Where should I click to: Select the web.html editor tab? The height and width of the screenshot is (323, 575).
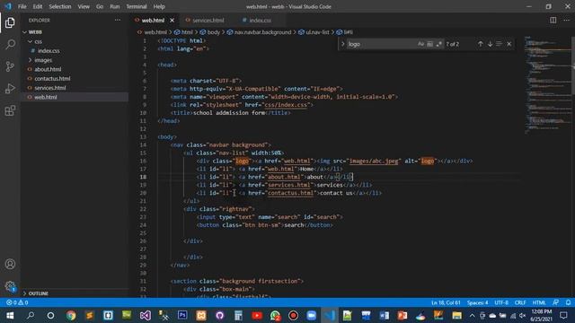click(x=153, y=21)
